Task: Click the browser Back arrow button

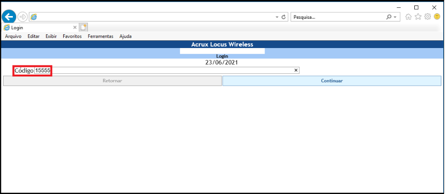Action: pos(9,17)
